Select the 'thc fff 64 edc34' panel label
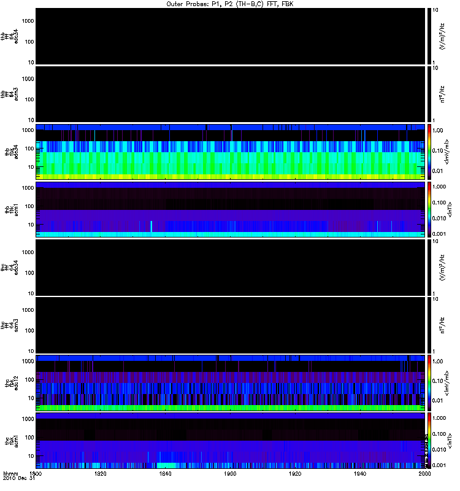460x491 pixels. tap(9, 268)
